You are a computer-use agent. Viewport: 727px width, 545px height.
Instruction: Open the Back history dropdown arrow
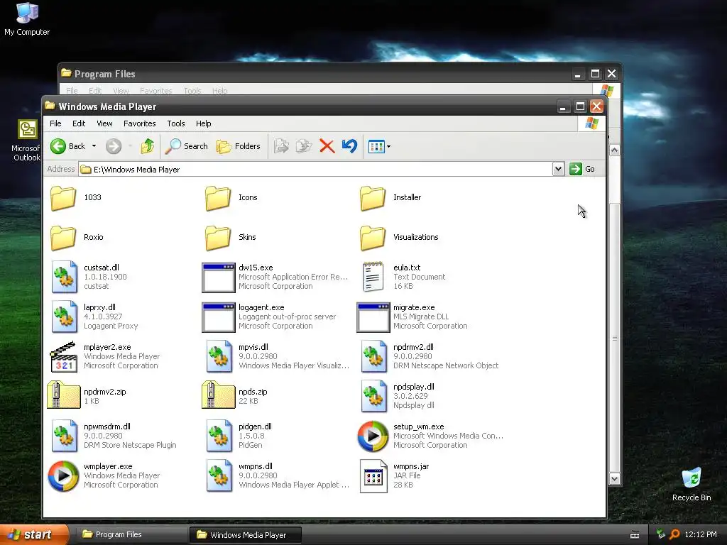point(94,146)
